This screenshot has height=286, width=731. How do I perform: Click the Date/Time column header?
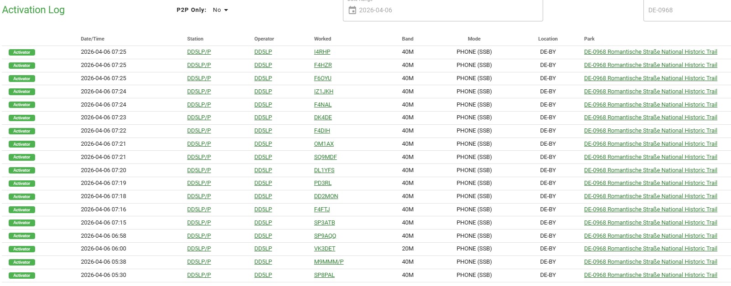tap(93, 39)
